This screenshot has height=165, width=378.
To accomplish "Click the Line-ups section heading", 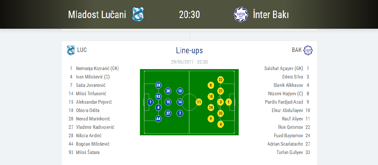I will pyautogui.click(x=189, y=50).
